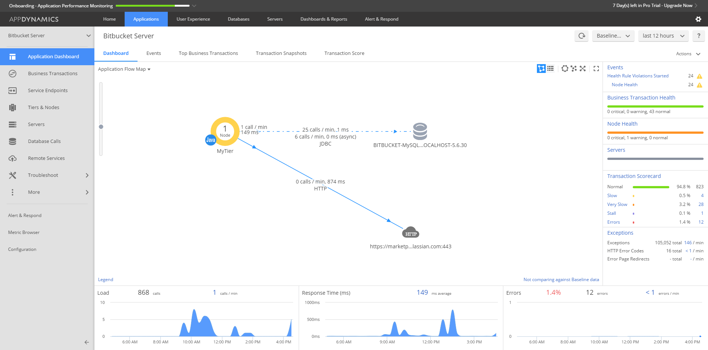Click the flow map zoom slider handle

(x=101, y=127)
